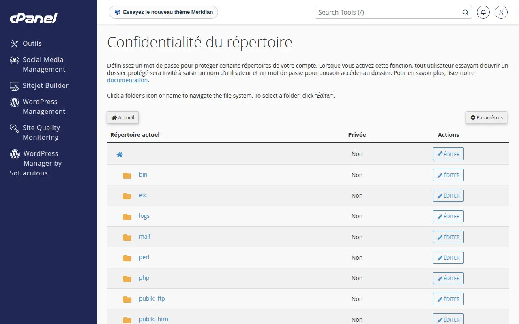
Task: Open the public_html folder name link
Action: pos(154,319)
